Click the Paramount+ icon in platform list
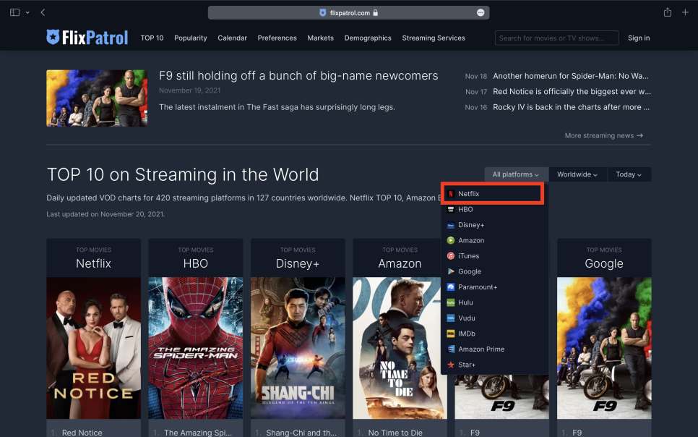This screenshot has width=698, height=437. 450,287
